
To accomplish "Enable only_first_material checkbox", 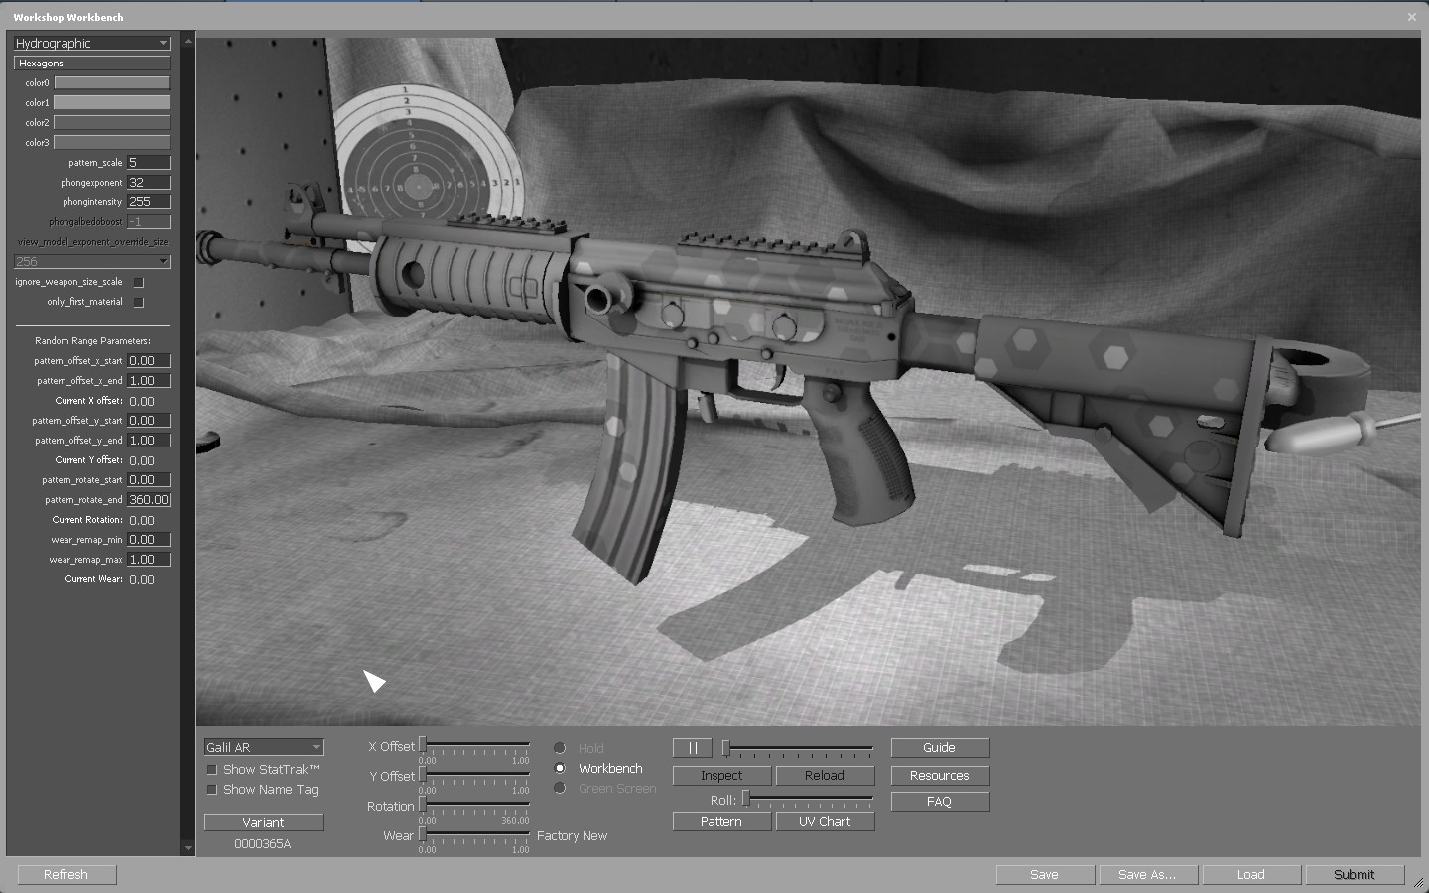I will (139, 302).
